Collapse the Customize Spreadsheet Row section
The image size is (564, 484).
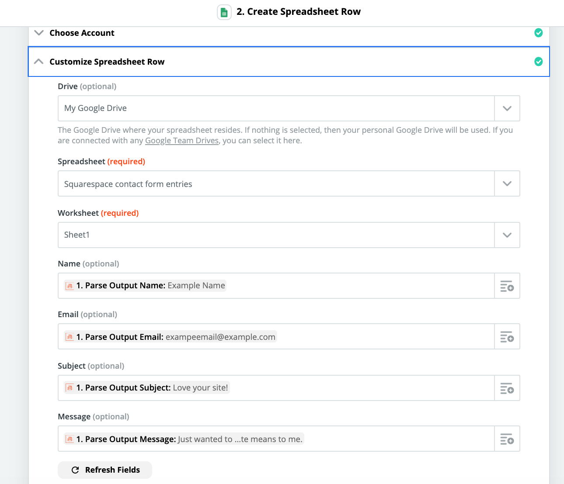click(39, 62)
